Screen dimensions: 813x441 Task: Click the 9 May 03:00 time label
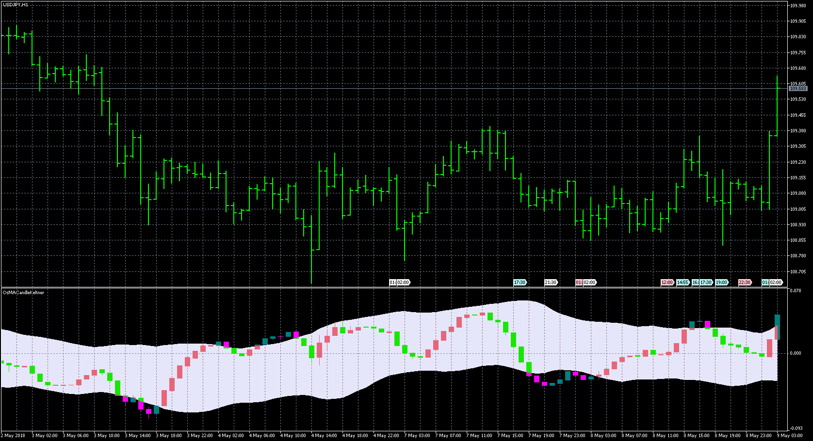[x=790, y=436]
